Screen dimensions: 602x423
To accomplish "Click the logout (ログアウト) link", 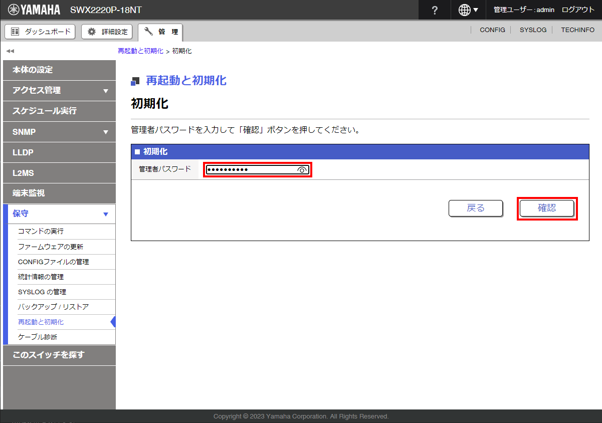I will (x=578, y=10).
